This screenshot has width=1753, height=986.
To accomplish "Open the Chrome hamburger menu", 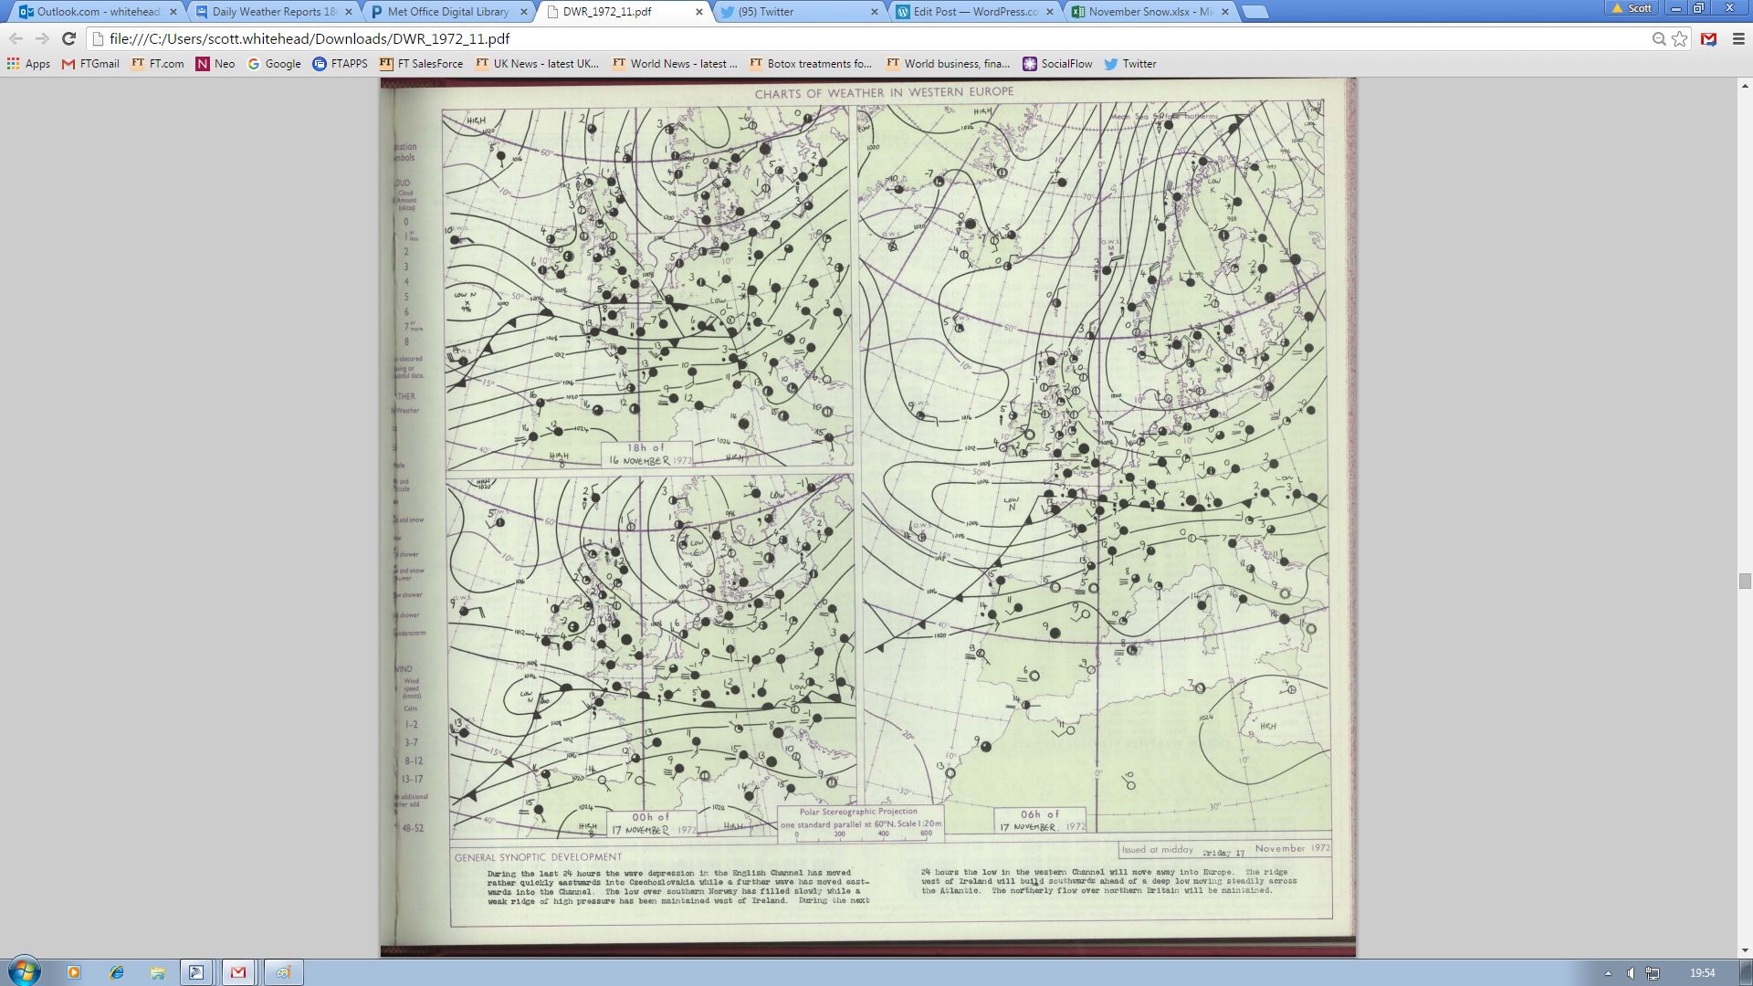I will click(1738, 38).
